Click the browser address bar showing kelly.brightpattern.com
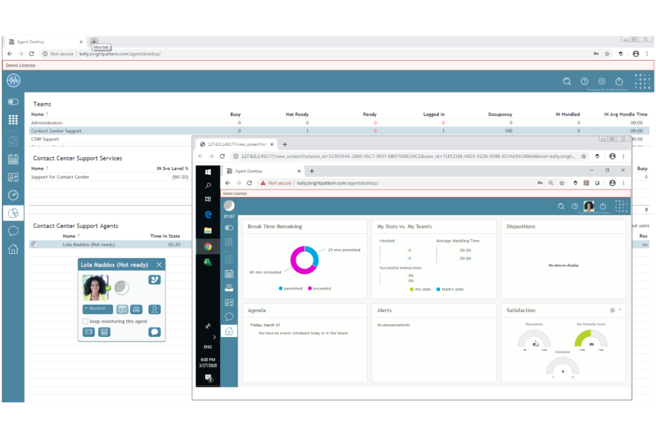The image size is (656, 437). [x=120, y=54]
